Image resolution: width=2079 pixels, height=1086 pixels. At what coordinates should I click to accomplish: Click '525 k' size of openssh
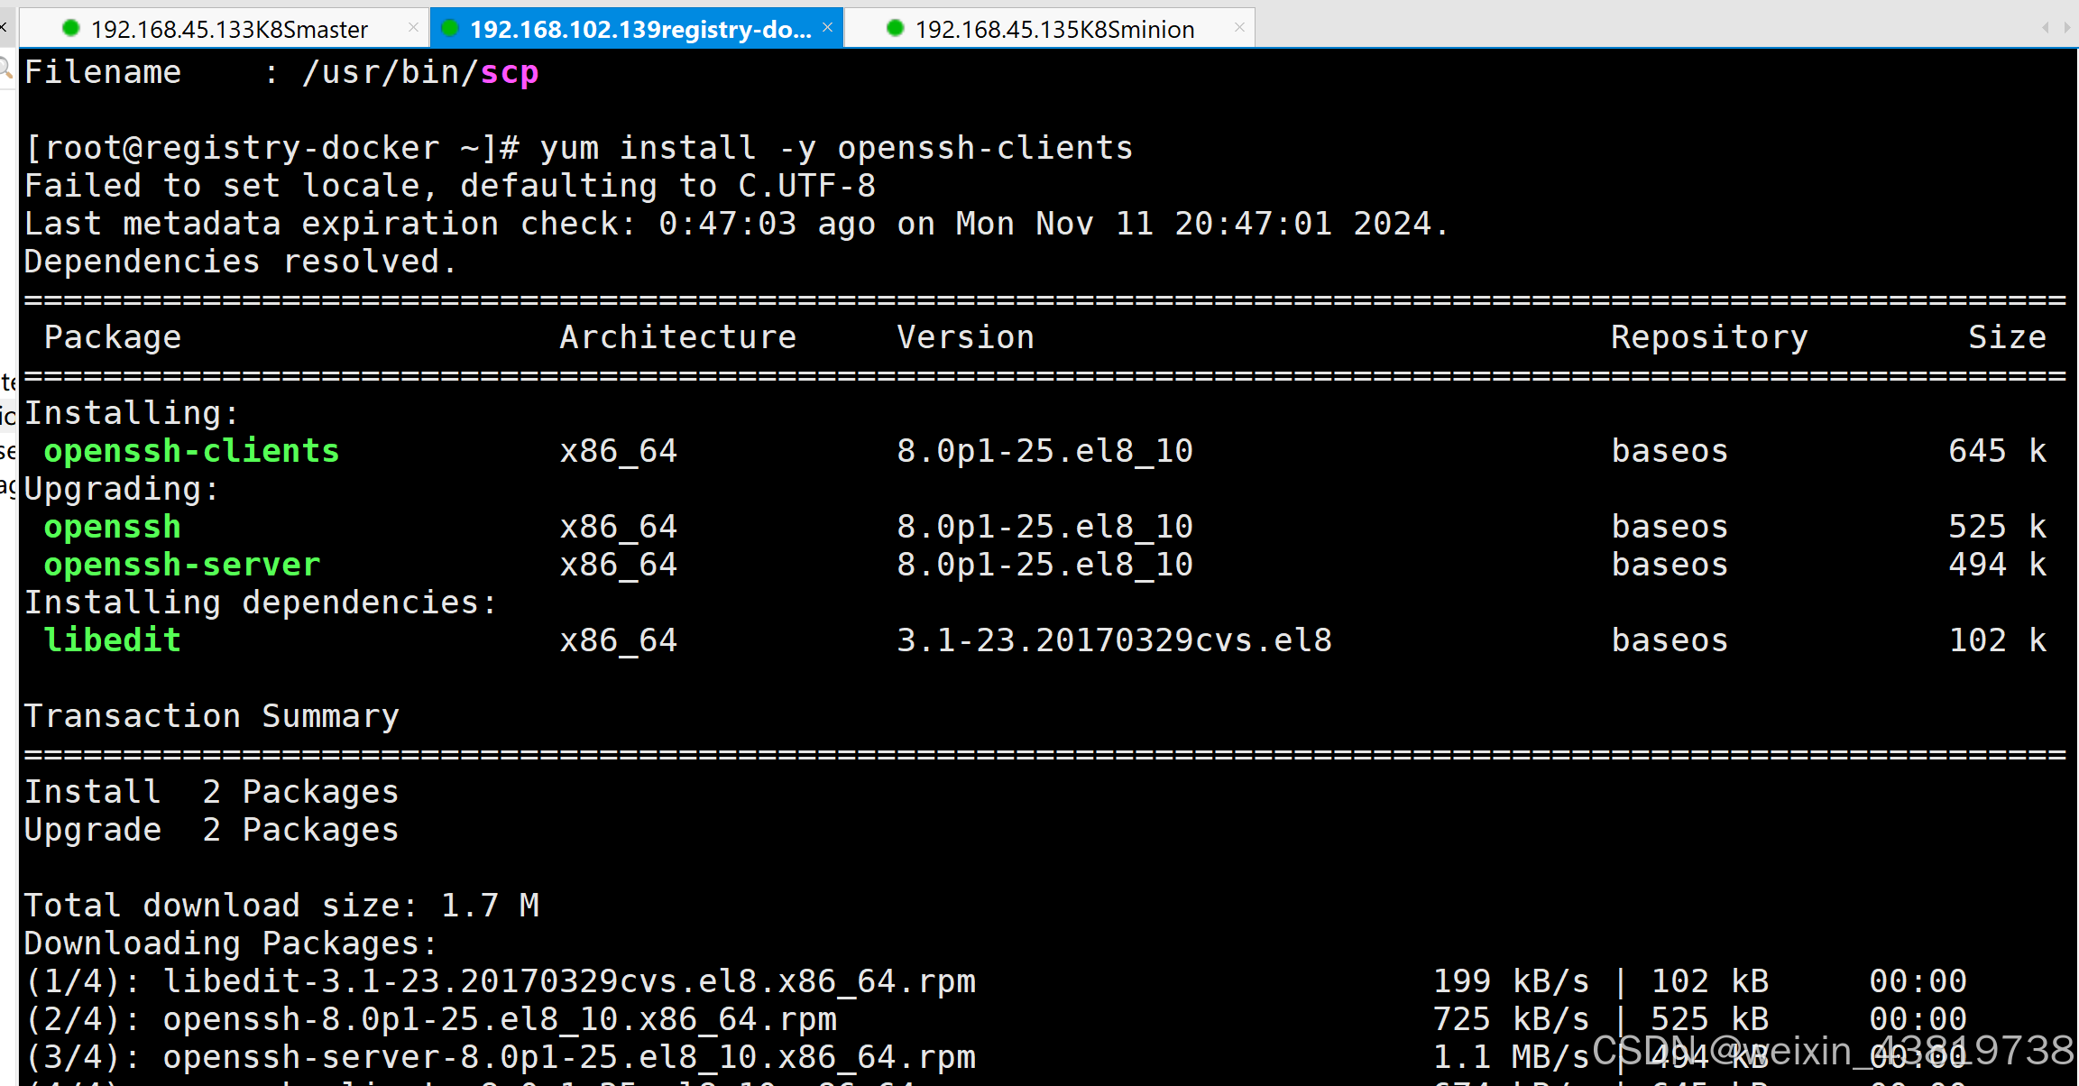click(x=1997, y=527)
